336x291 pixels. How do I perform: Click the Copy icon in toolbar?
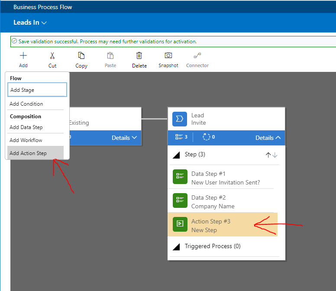click(x=81, y=56)
